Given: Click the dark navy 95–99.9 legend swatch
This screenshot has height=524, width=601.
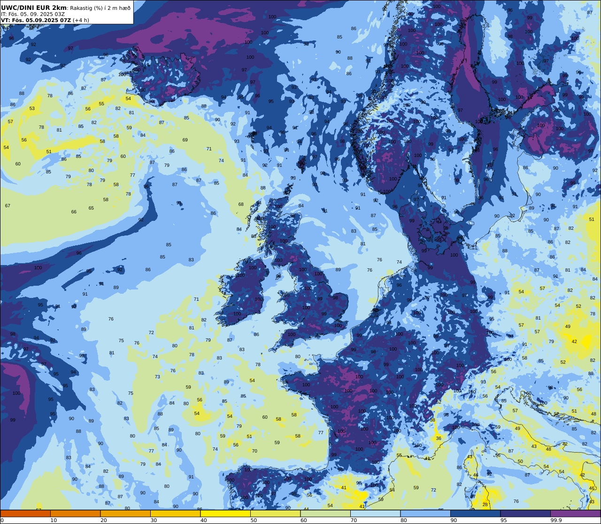Looking at the screenshot, I should coord(525,514).
